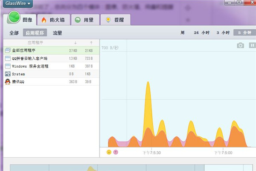Click the green graph globe icon
The image size is (256, 171).
pyautogui.click(x=14, y=17)
